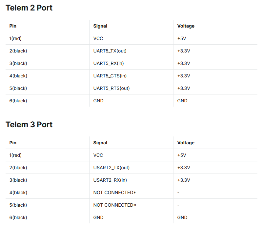The height and width of the screenshot is (226, 262).
Task: Click the Voltage column header in Telem 3 table
Action: [x=186, y=143]
